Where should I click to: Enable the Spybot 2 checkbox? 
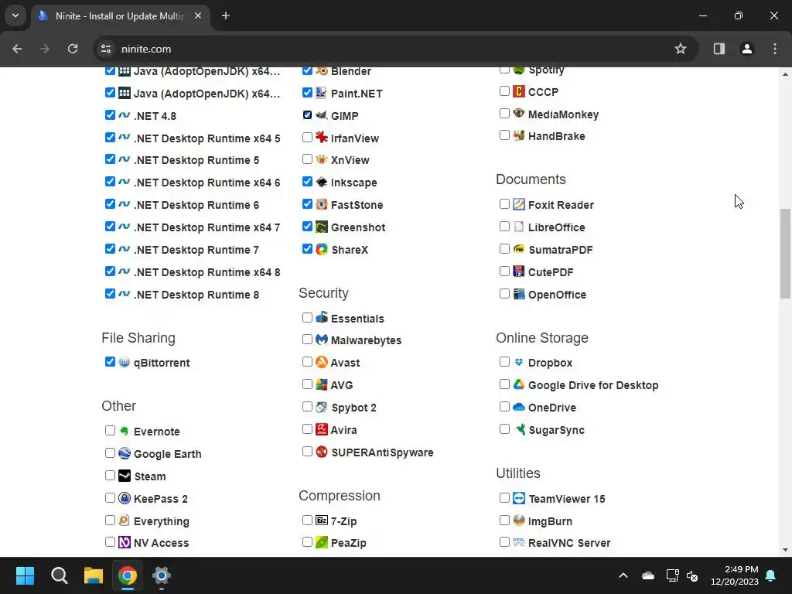307,407
